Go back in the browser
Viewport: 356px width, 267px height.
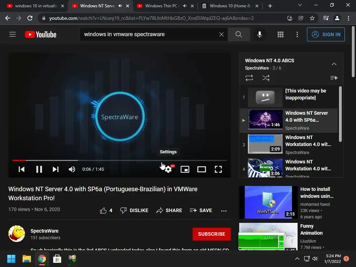click(x=8, y=18)
